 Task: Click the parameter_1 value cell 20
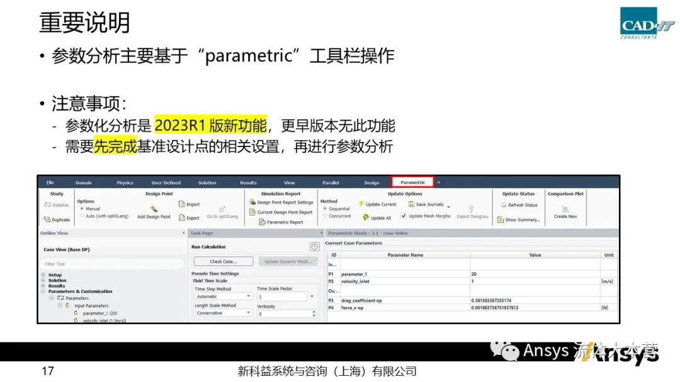click(535, 274)
